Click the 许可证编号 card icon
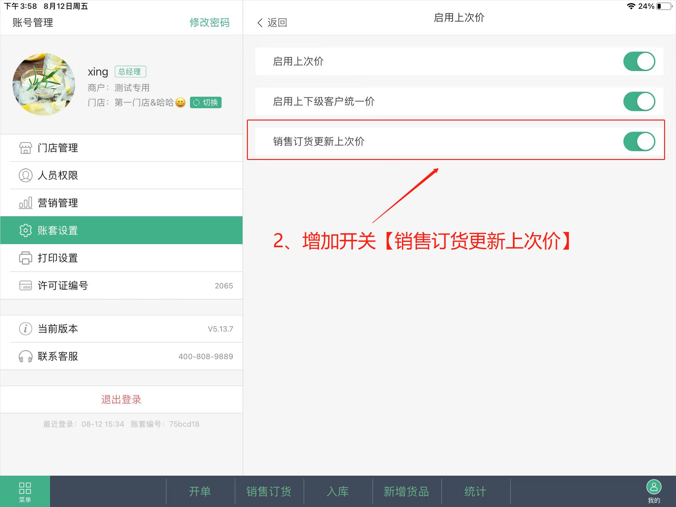 [25, 285]
